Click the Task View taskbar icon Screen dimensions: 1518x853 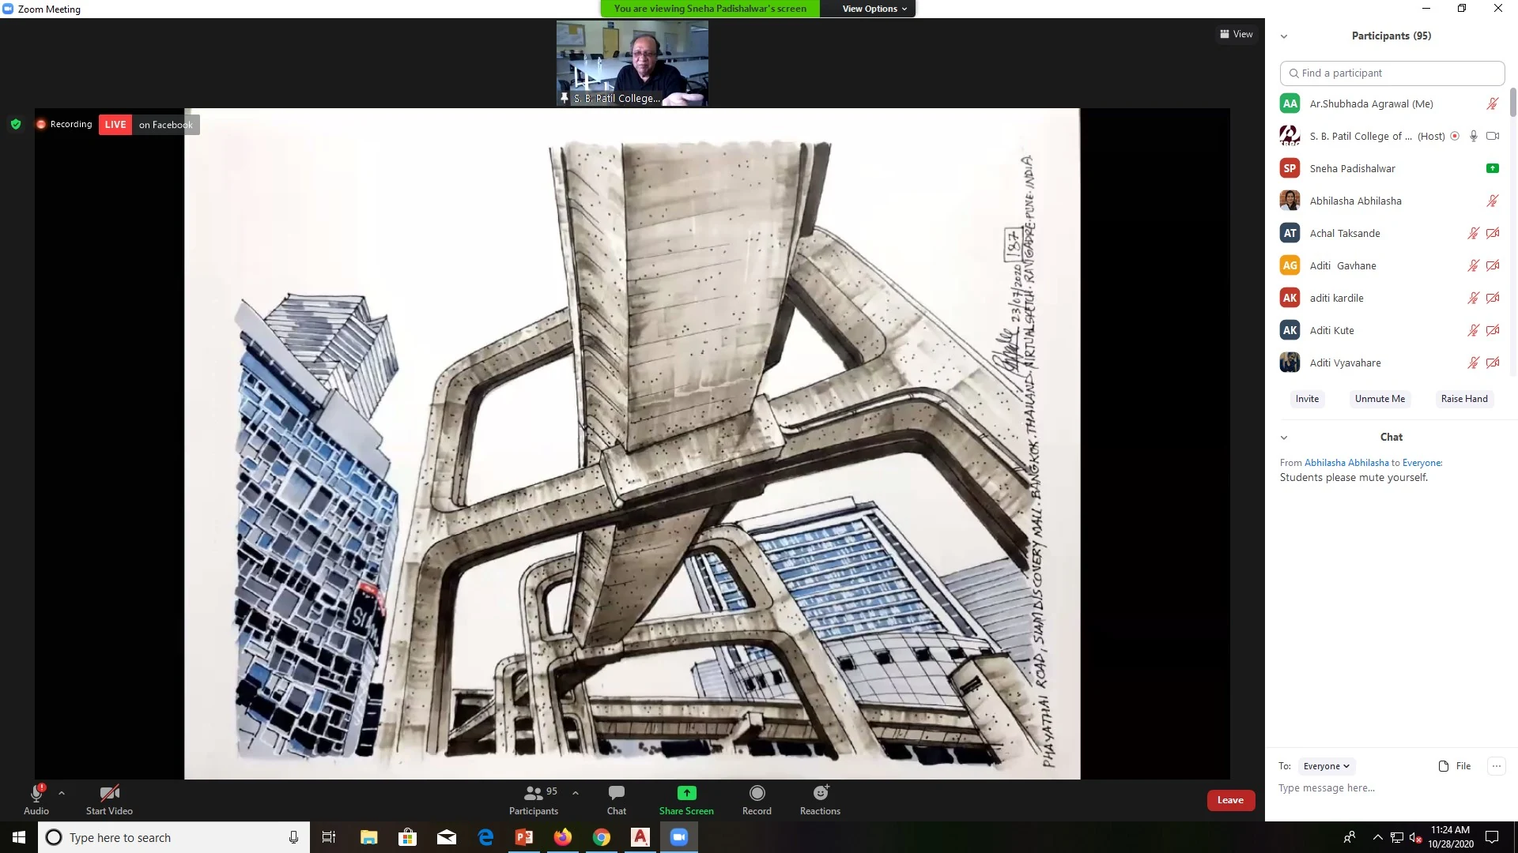pos(329,837)
